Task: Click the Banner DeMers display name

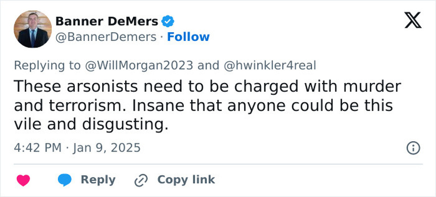Action: coord(107,21)
